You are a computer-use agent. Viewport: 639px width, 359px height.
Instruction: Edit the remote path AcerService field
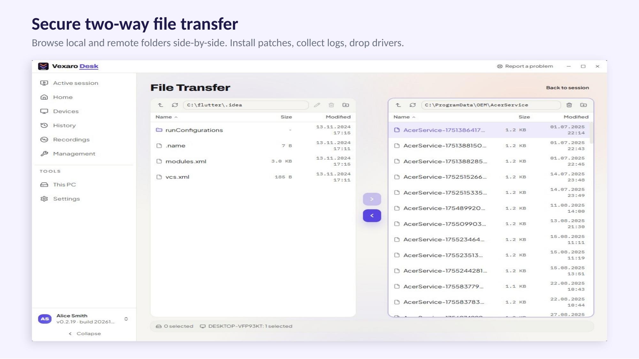click(x=491, y=105)
